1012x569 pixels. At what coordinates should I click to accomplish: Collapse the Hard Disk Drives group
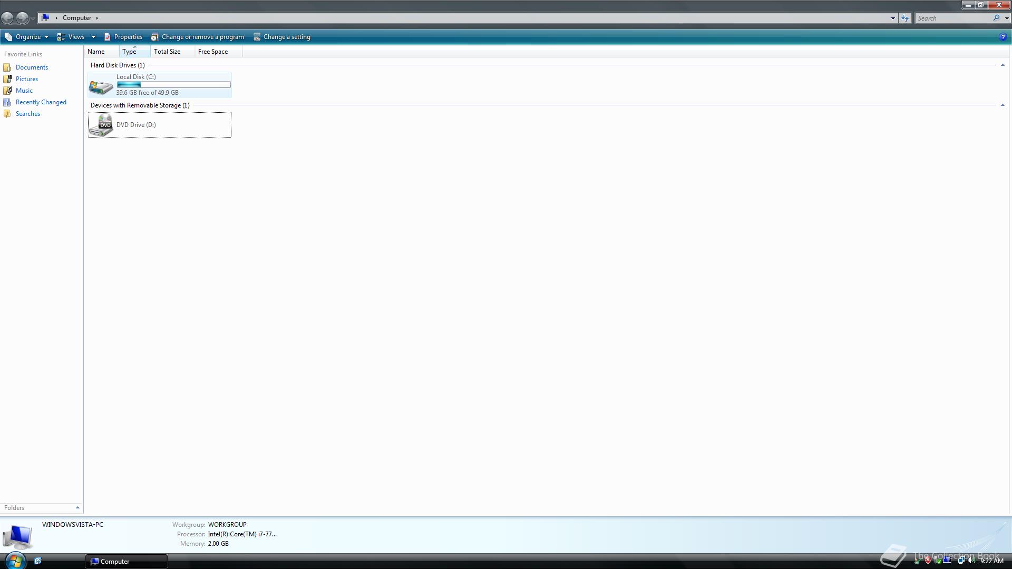[x=1003, y=65]
